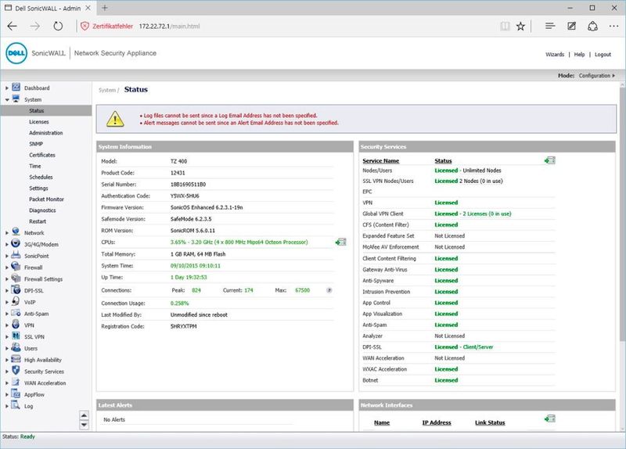This screenshot has width=626, height=449.
Task: Open the Dashboard section icon
Action: coord(16,87)
